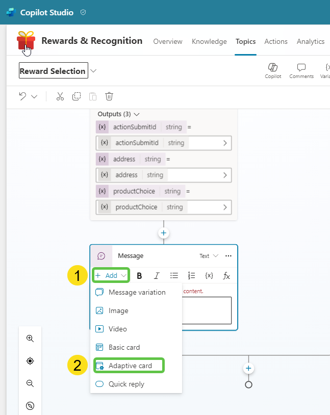Image resolution: width=330 pixels, height=415 pixels.
Task: Toggle italic formatting in the Message node
Action: [x=157, y=275]
